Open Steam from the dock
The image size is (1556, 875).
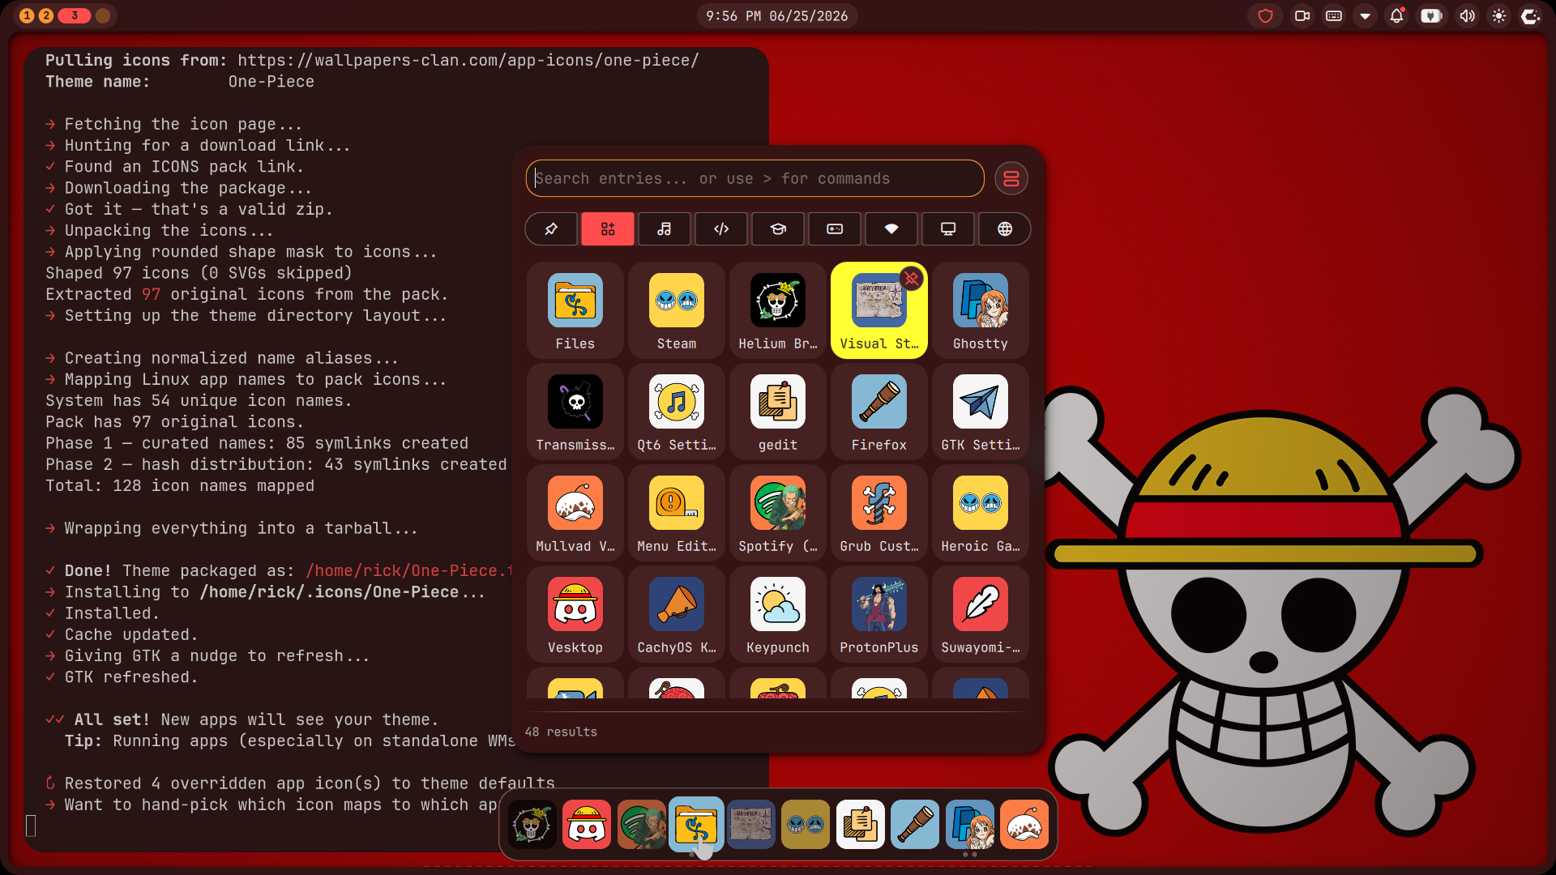[x=806, y=825]
